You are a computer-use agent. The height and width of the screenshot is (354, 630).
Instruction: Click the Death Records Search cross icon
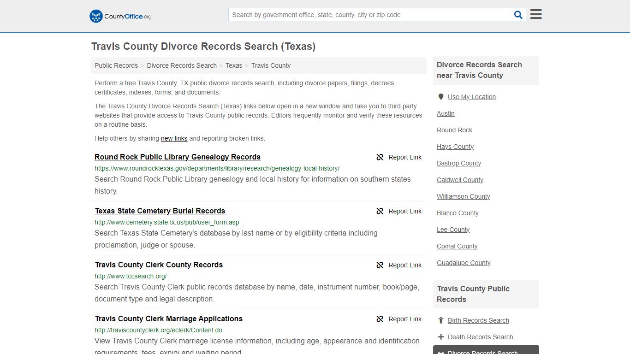click(x=441, y=337)
